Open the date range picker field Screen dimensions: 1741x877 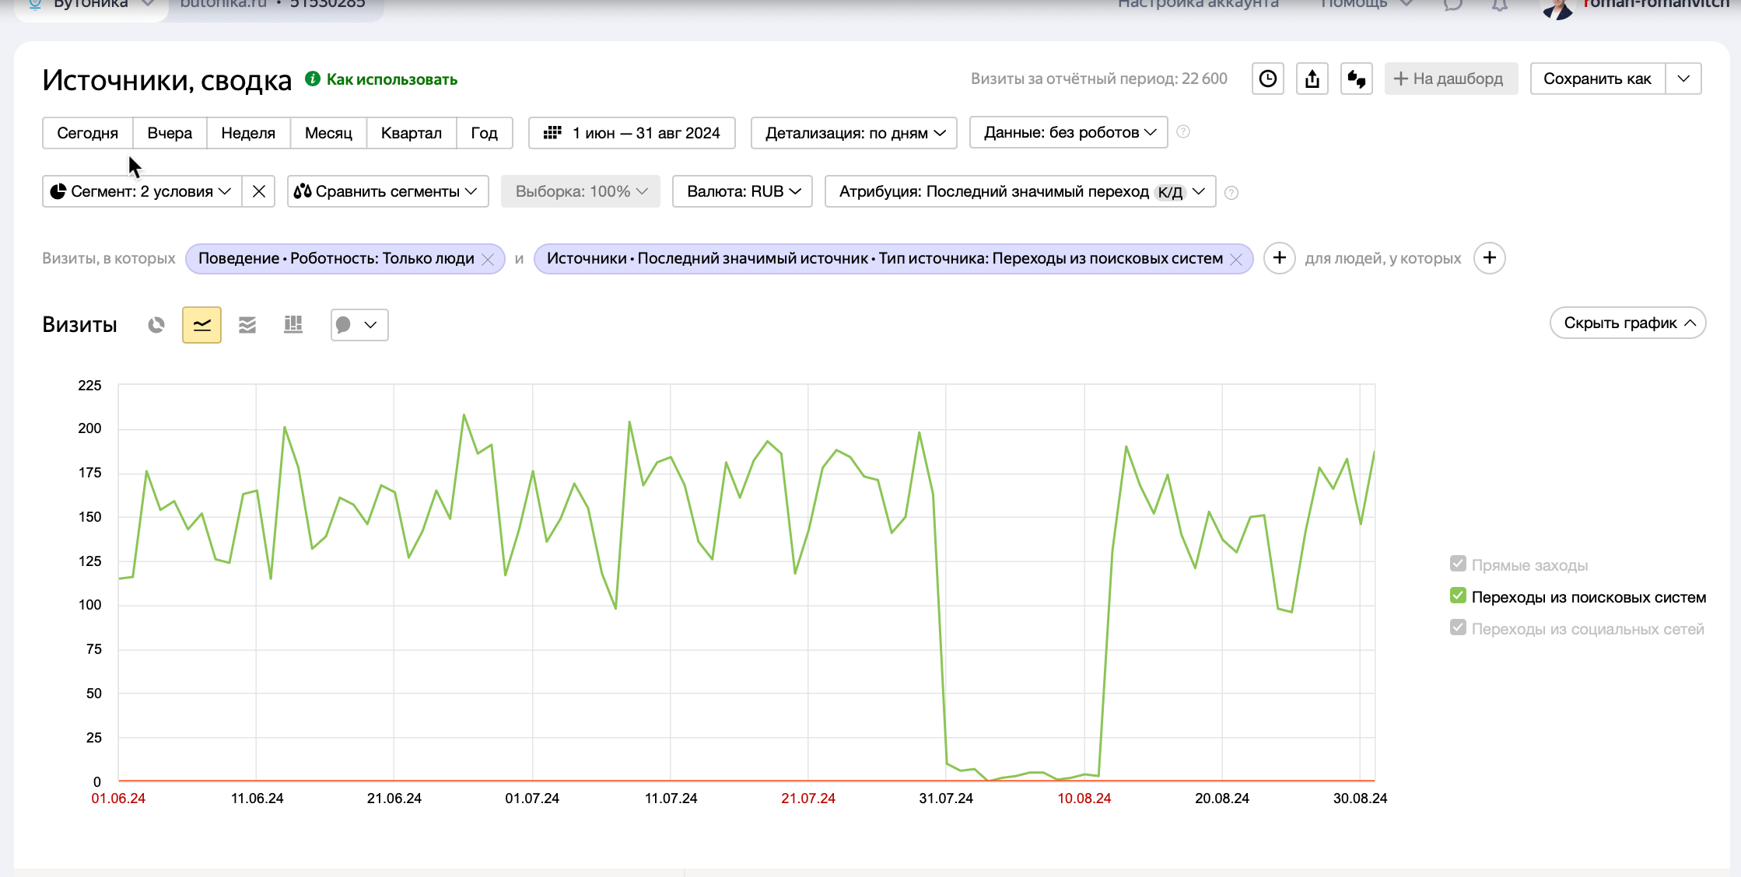click(632, 133)
